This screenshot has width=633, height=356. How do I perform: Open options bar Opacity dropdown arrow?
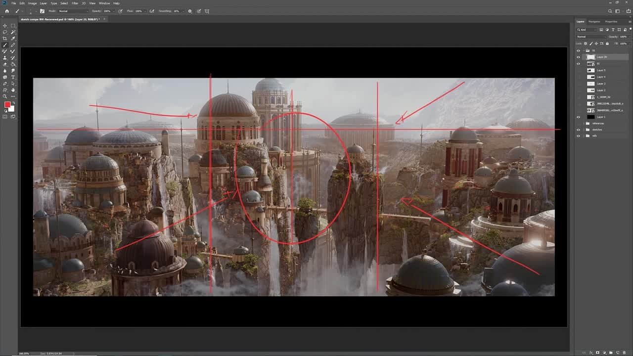[114, 11]
